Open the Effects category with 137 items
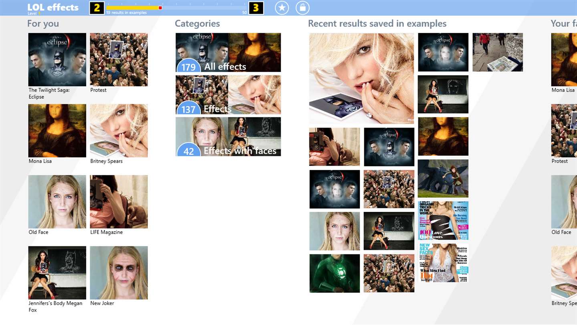Screen dimensions: 577x325 tap(228, 95)
